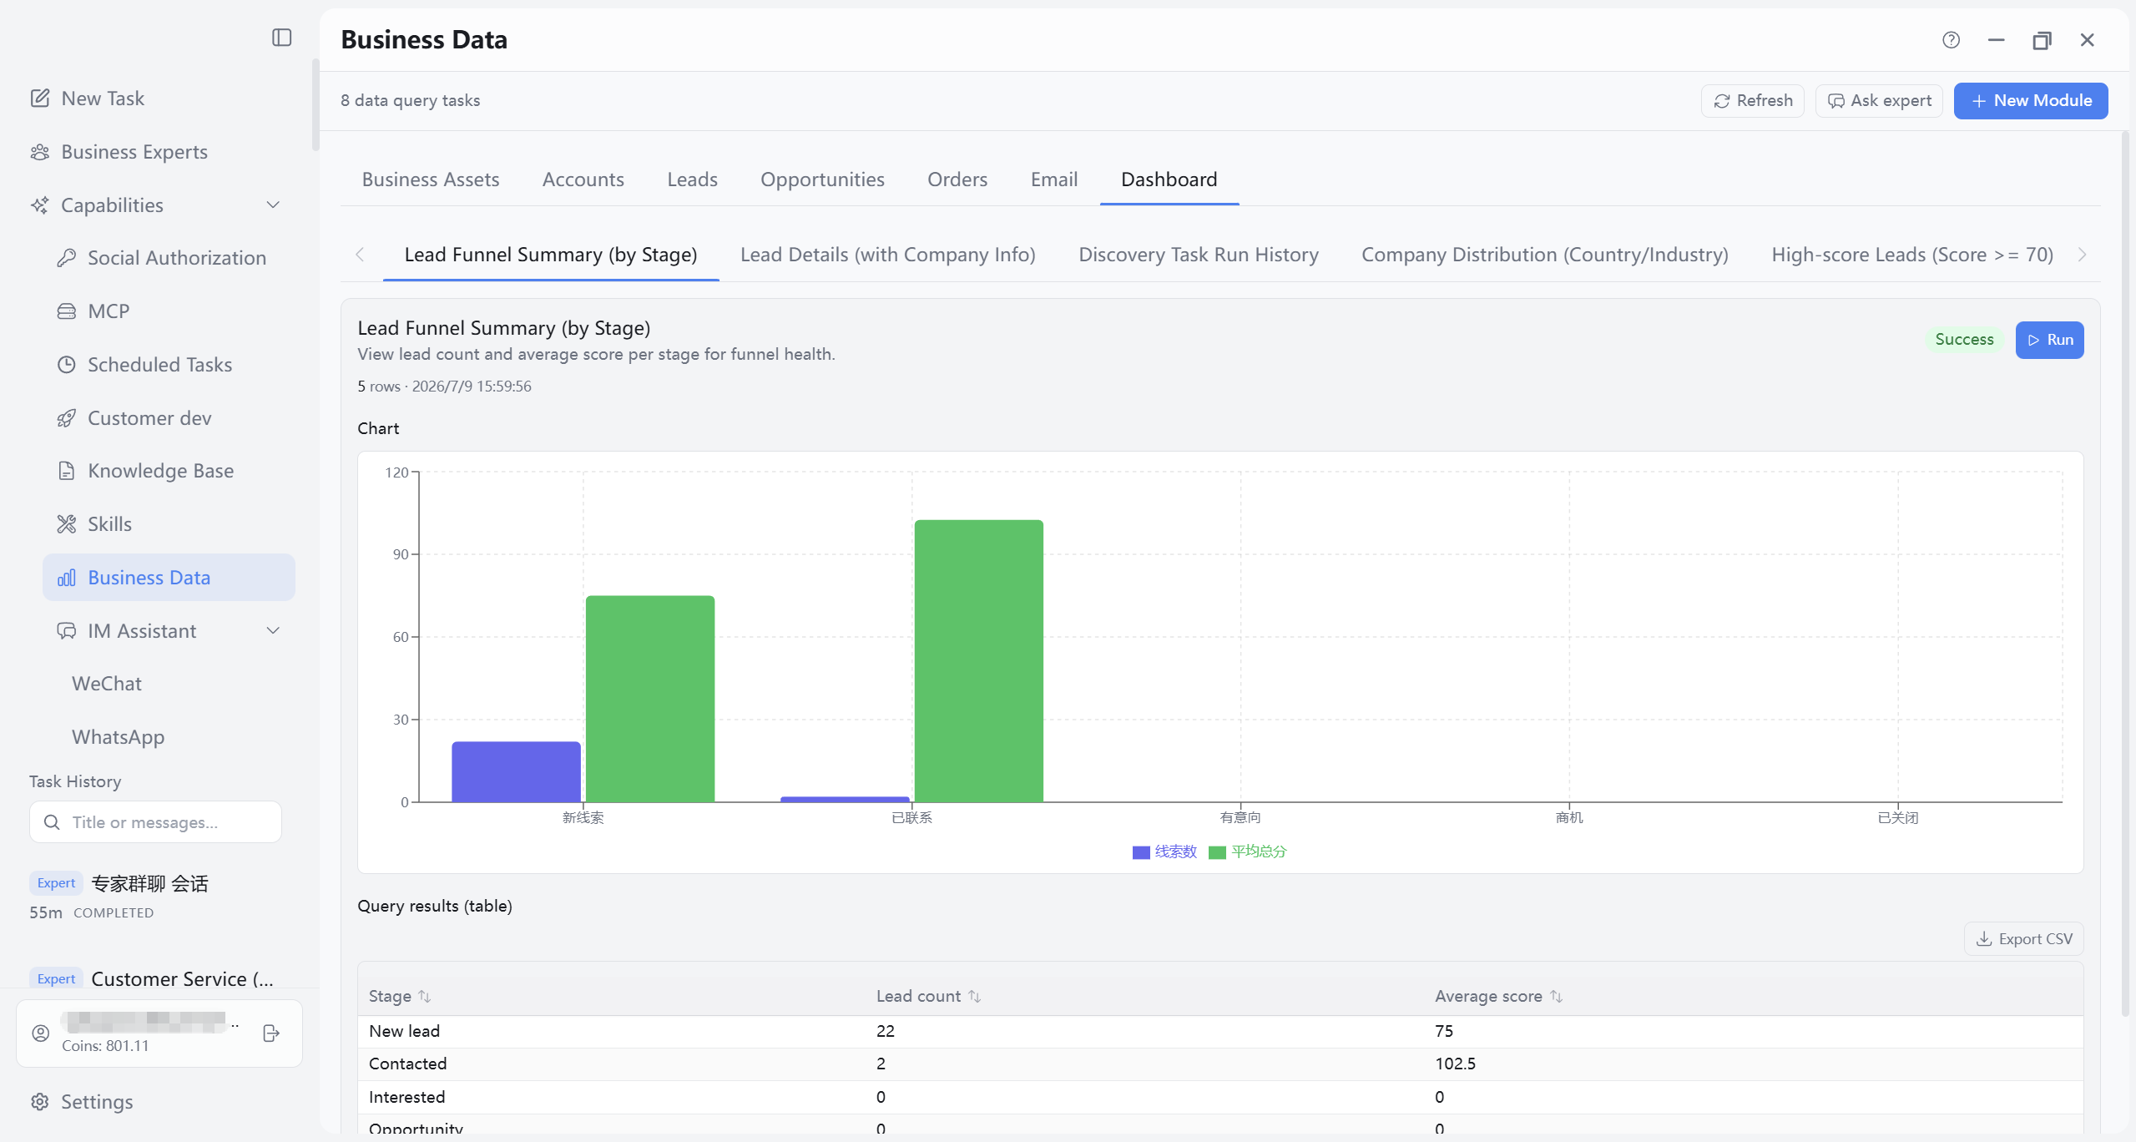Open the Business Assets tab
Viewport: 2136px width, 1142px height.
click(x=431, y=179)
